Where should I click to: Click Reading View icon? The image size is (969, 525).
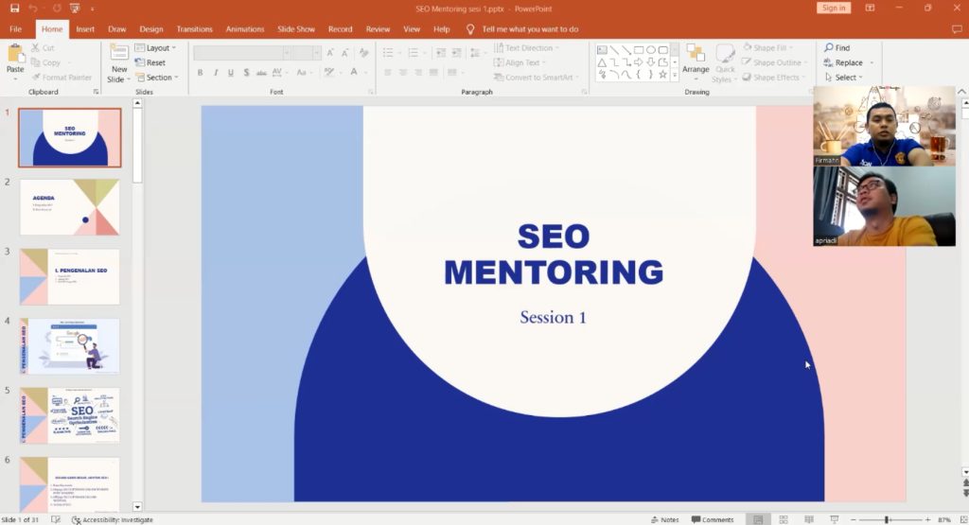coord(809,519)
